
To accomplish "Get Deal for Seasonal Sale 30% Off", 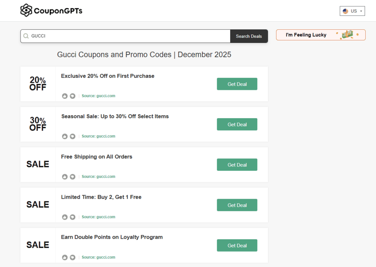I will click(x=237, y=124).
